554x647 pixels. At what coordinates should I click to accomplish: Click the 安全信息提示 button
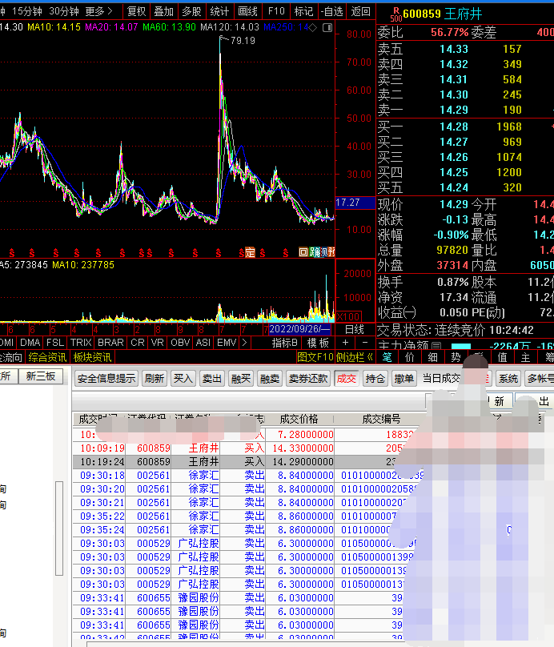coord(106,379)
